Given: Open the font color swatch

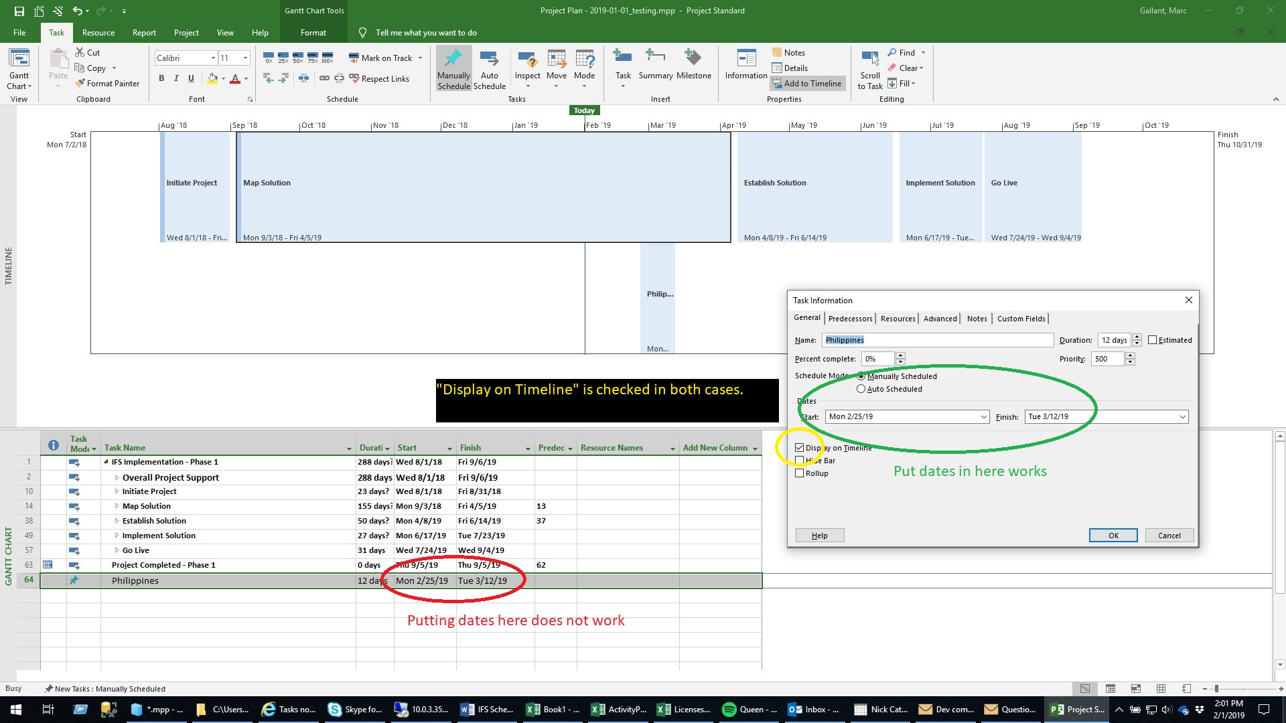Looking at the screenshot, I should coord(235,79).
